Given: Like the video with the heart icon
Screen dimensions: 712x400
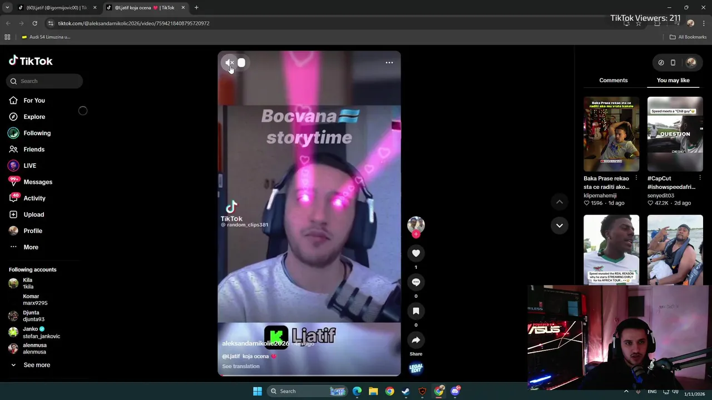Looking at the screenshot, I should pyautogui.click(x=416, y=253).
